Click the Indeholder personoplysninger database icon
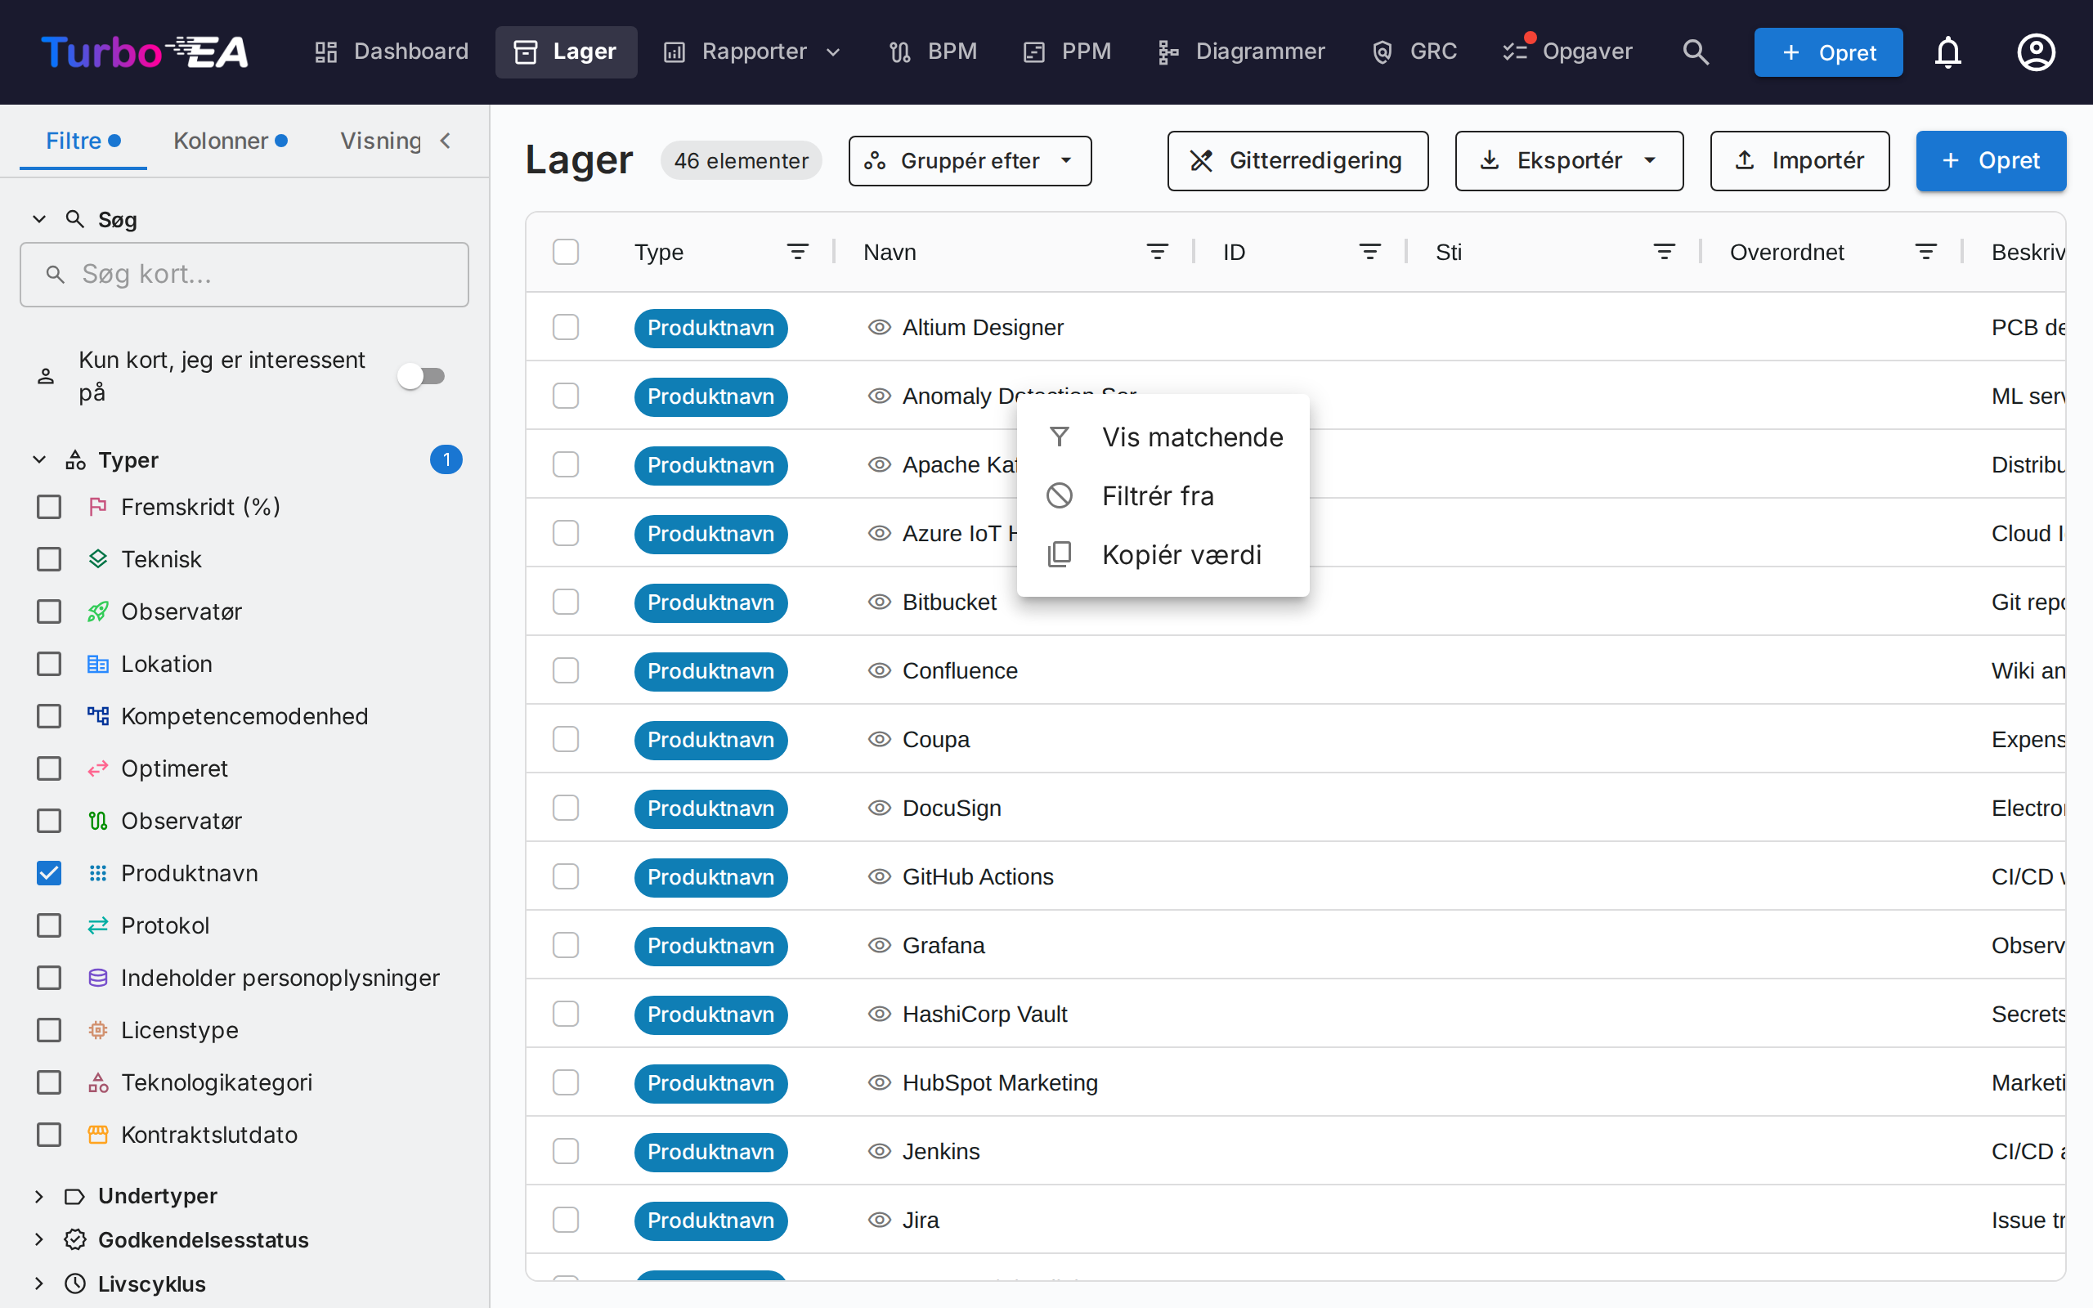 [98, 979]
